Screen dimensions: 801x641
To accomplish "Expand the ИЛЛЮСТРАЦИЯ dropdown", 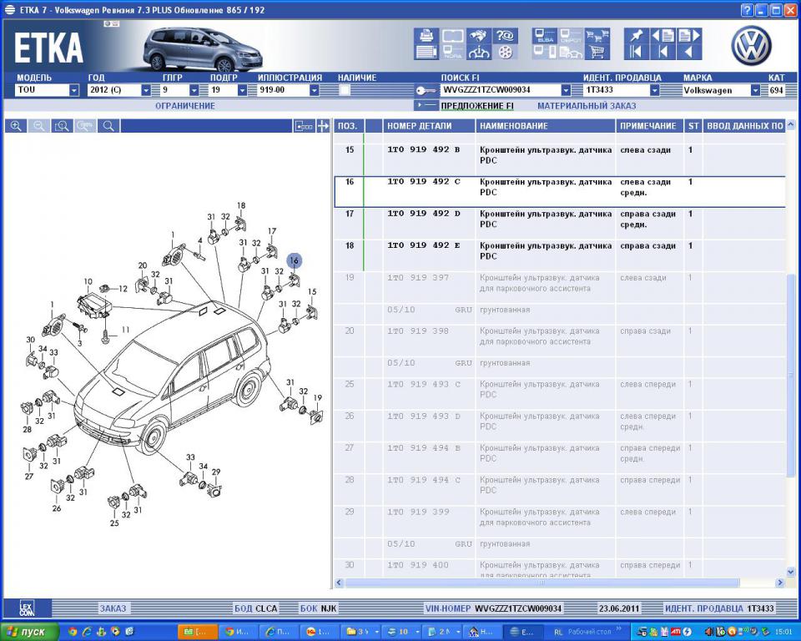I will pos(315,90).
